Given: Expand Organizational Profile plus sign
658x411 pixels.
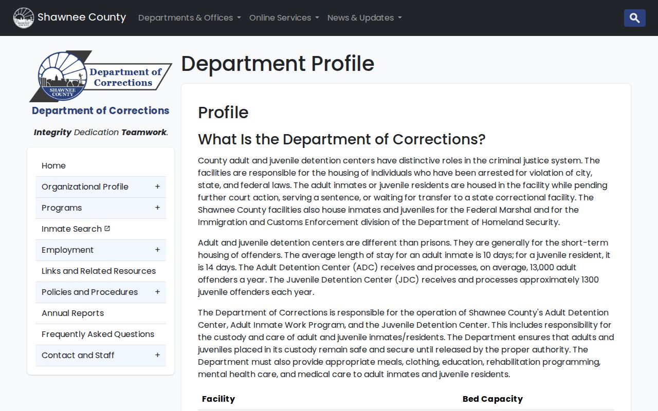Looking at the screenshot, I should coord(157,186).
